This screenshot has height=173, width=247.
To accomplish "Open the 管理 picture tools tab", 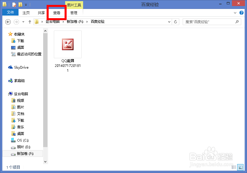I will pyautogui.click(x=74, y=13).
